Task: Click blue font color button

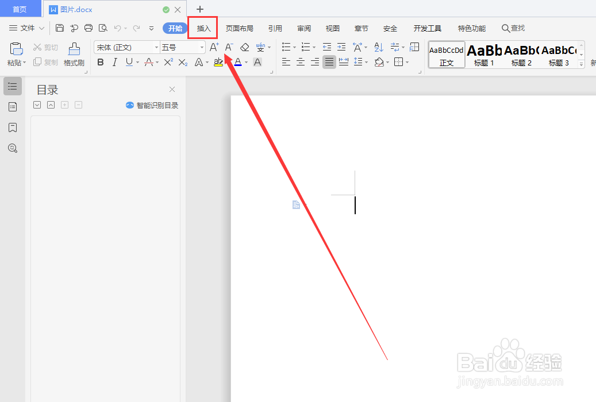Action: [x=238, y=62]
